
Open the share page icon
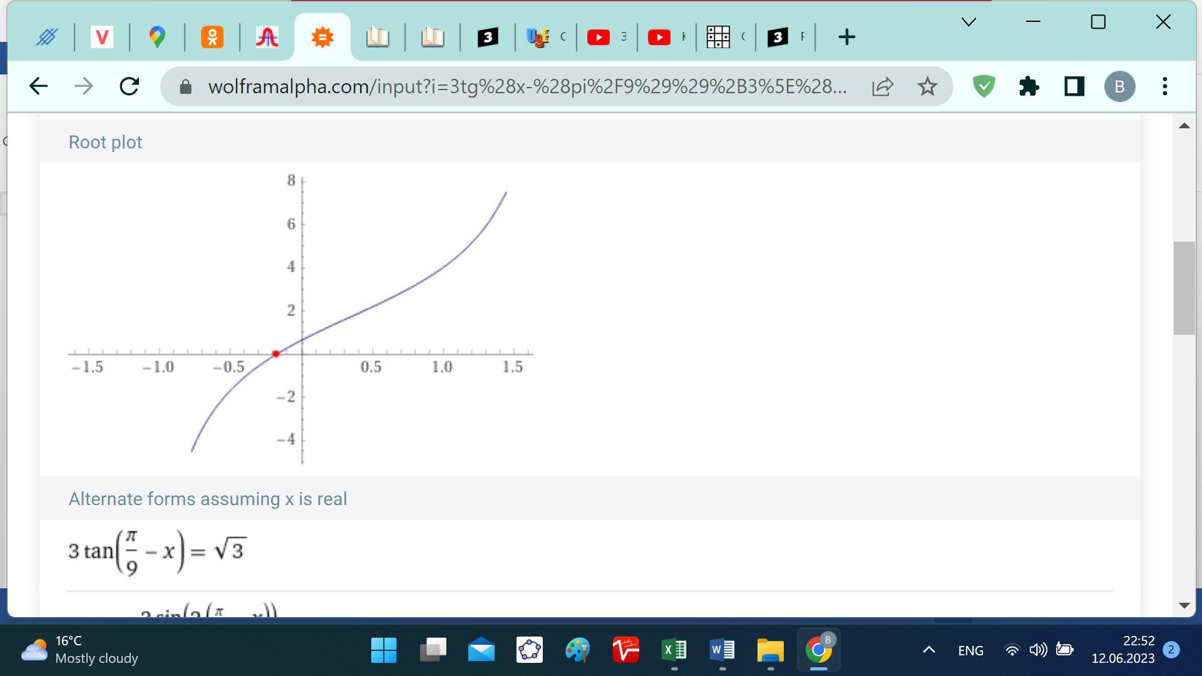click(x=882, y=86)
